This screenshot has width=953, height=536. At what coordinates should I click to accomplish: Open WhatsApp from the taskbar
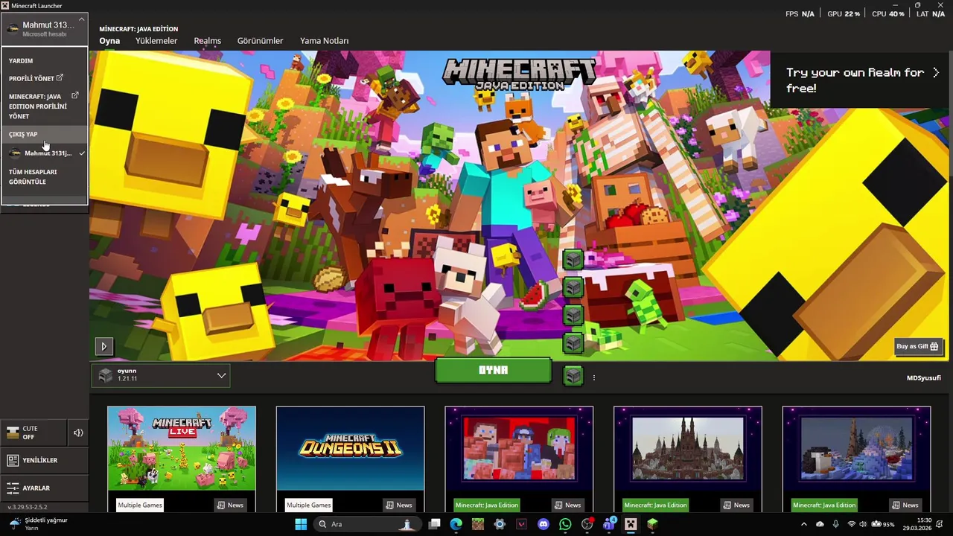click(x=565, y=524)
